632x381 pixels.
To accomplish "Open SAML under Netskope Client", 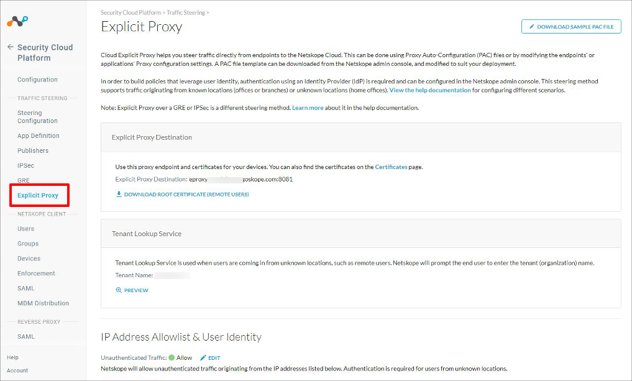I will (26, 288).
